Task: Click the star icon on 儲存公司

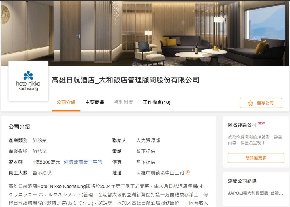Action: [250, 103]
